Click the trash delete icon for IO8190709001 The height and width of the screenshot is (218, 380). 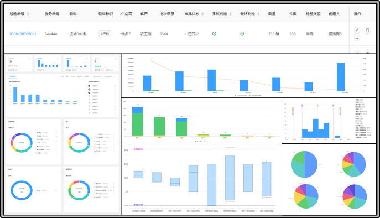pyautogui.click(x=368, y=30)
